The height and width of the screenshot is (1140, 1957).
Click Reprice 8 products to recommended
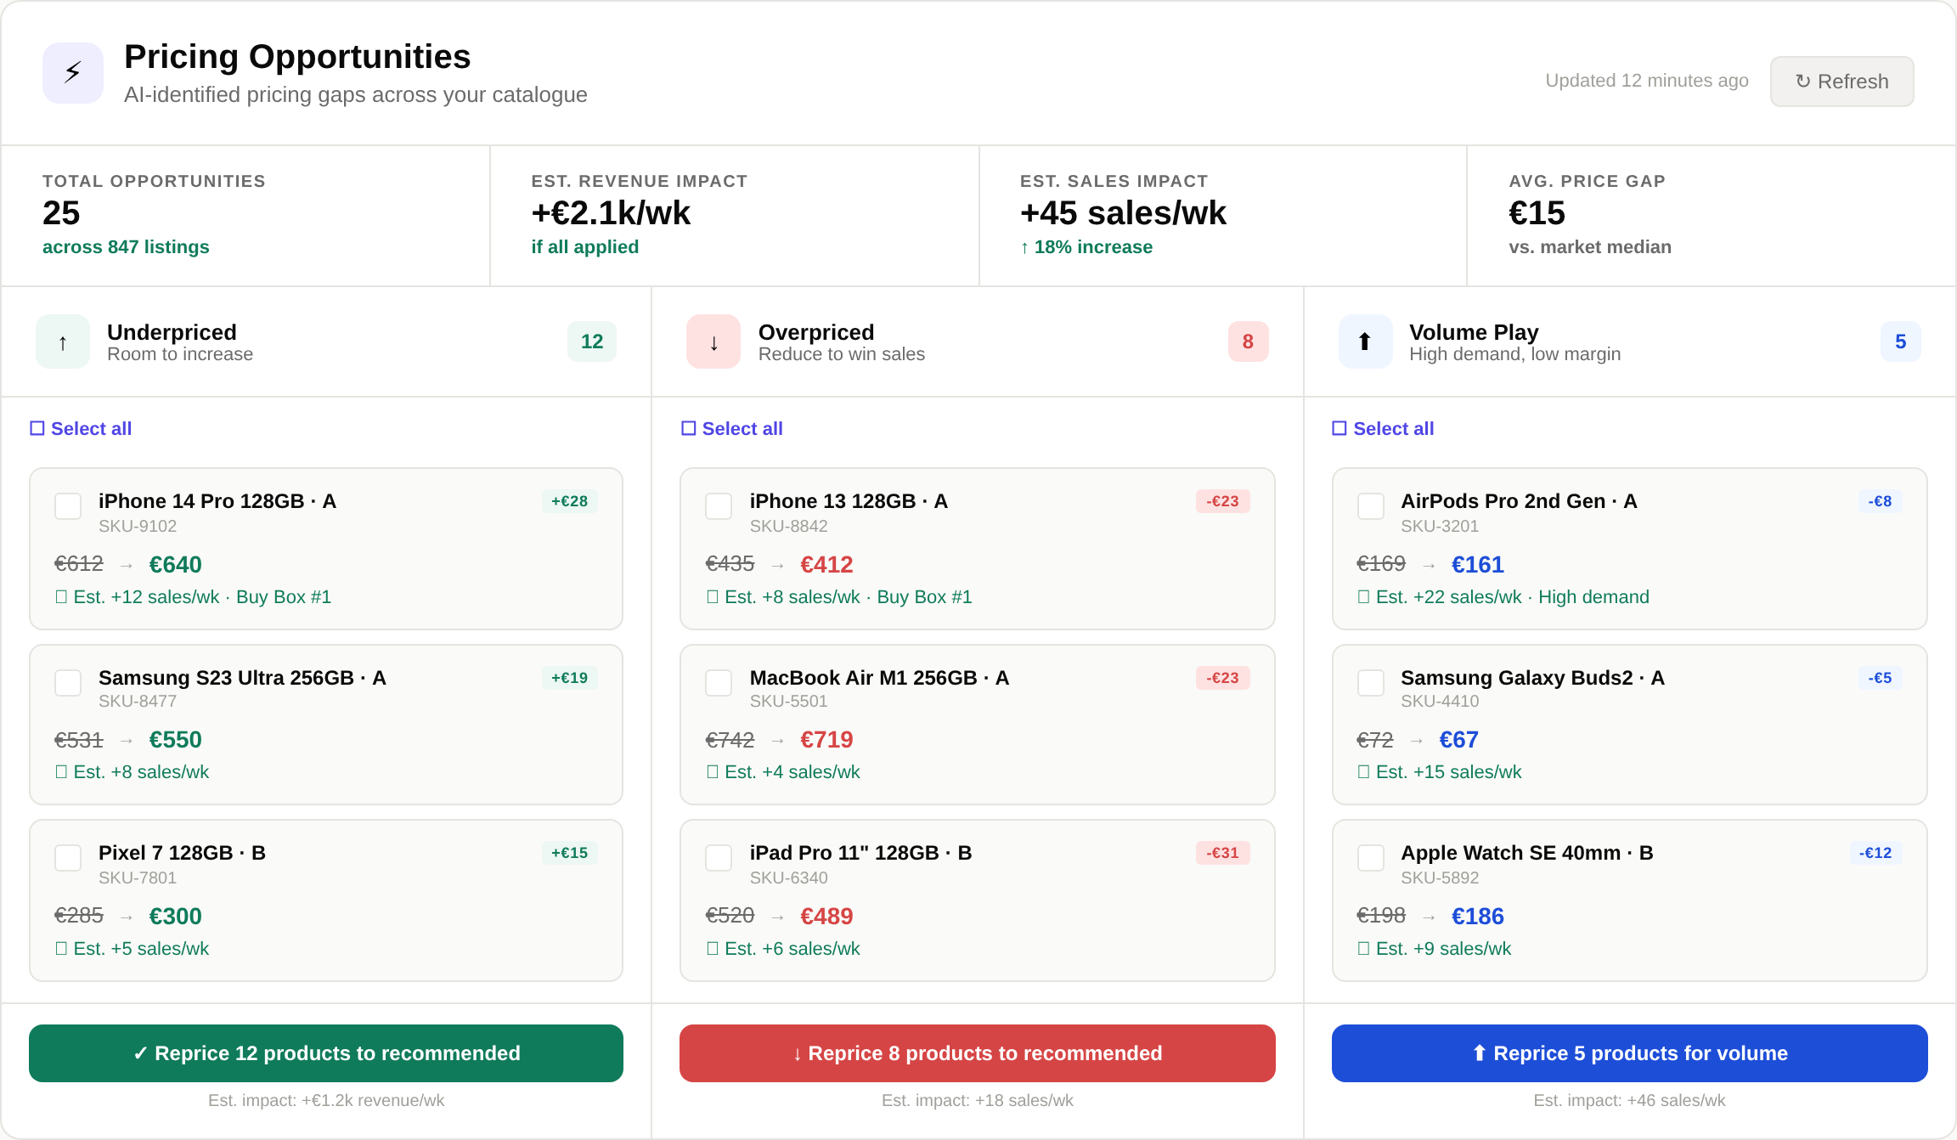pyautogui.click(x=977, y=1053)
